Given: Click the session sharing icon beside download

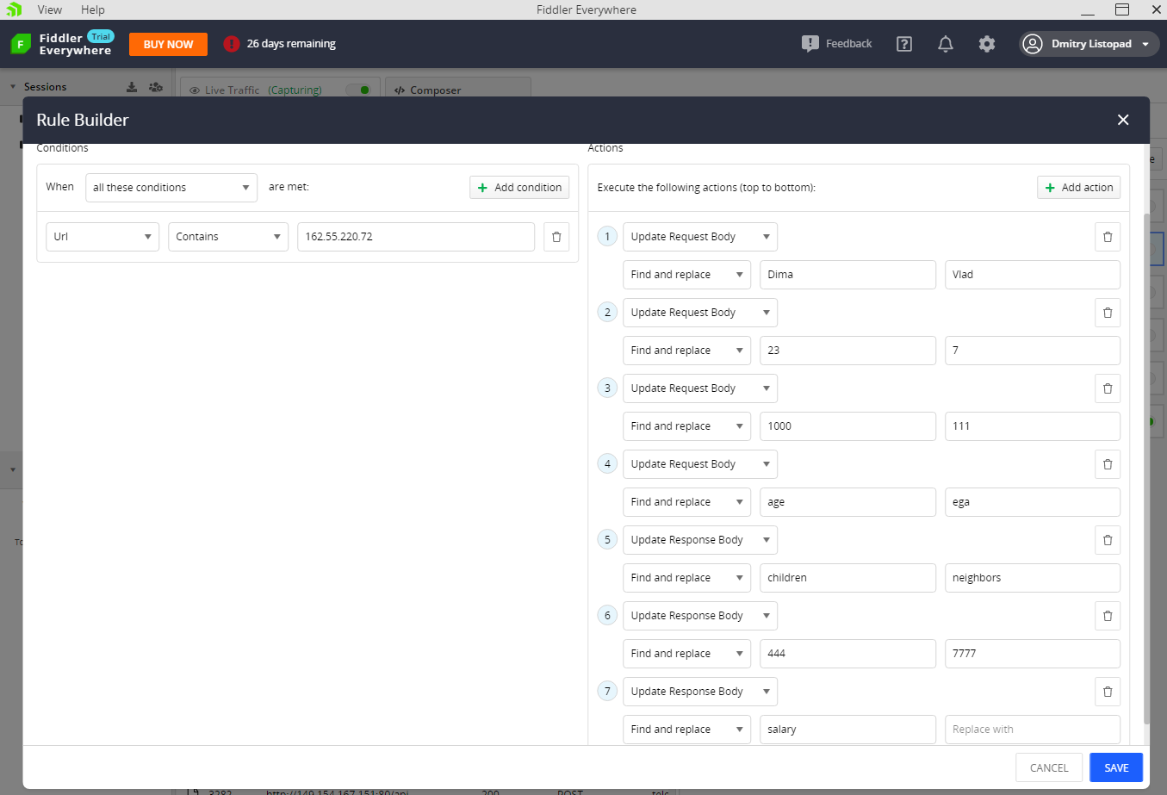Looking at the screenshot, I should click(x=155, y=86).
